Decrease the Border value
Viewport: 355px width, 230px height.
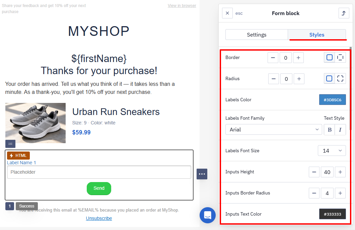(x=273, y=58)
